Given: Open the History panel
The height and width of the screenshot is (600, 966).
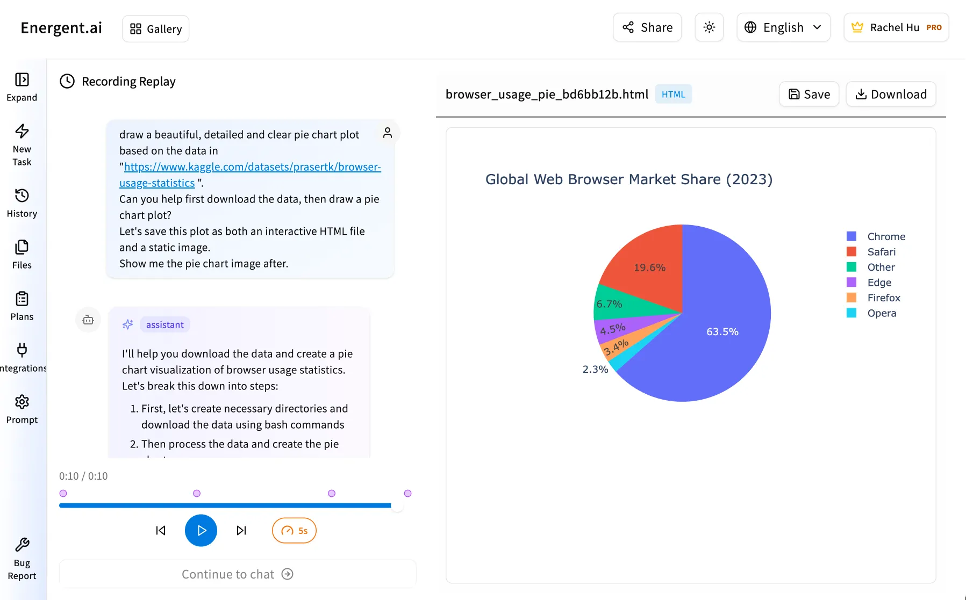Looking at the screenshot, I should coord(22,196).
